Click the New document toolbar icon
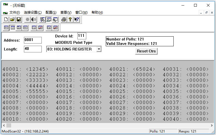216x135 pixels. pyautogui.click(x=6, y=19)
